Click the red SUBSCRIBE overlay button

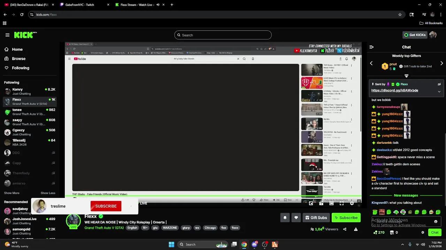[x=106, y=206]
